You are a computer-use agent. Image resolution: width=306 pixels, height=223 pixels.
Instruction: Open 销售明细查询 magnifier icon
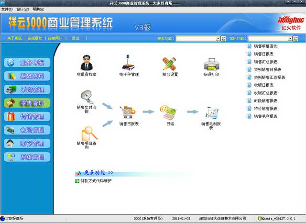(89, 133)
